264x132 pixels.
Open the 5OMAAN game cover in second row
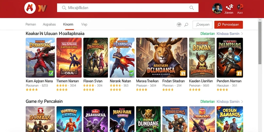click(40, 119)
